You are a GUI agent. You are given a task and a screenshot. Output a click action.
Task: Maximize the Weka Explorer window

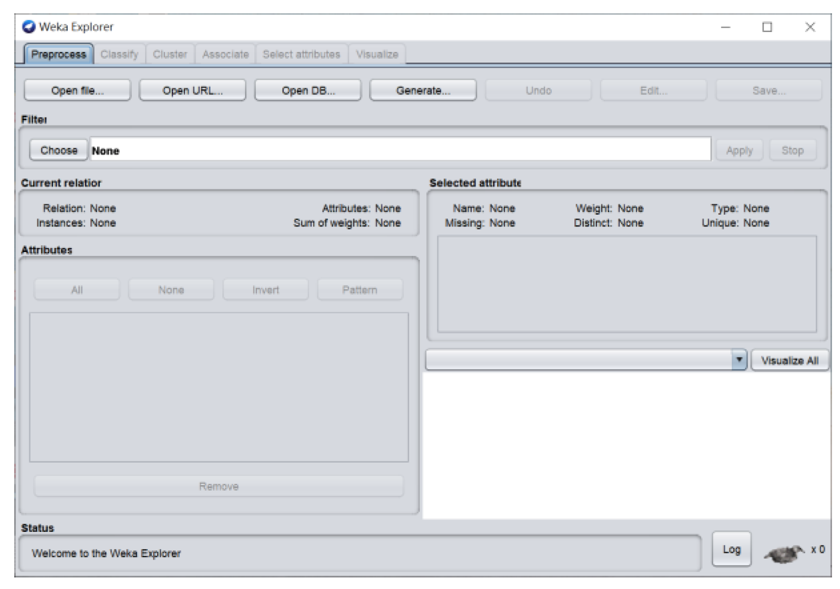[x=767, y=27]
